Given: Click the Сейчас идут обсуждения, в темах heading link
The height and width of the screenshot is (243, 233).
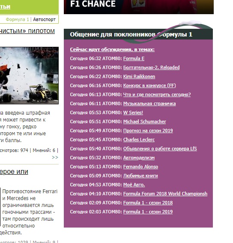Looking at the screenshot, I should point(112,49).
